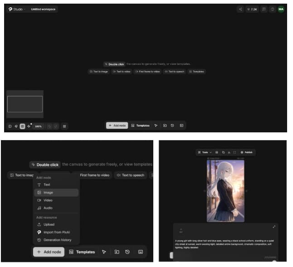Viewport: 293px width, 267px height.
Task: Click the layout icon next to Tools
Action: (x=216, y=152)
